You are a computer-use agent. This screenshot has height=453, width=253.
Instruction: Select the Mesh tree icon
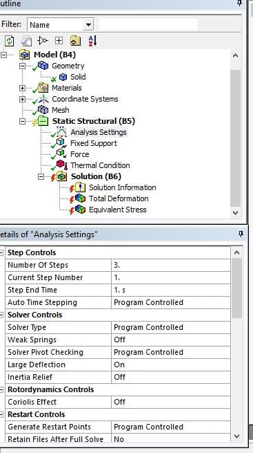[x=43, y=110]
